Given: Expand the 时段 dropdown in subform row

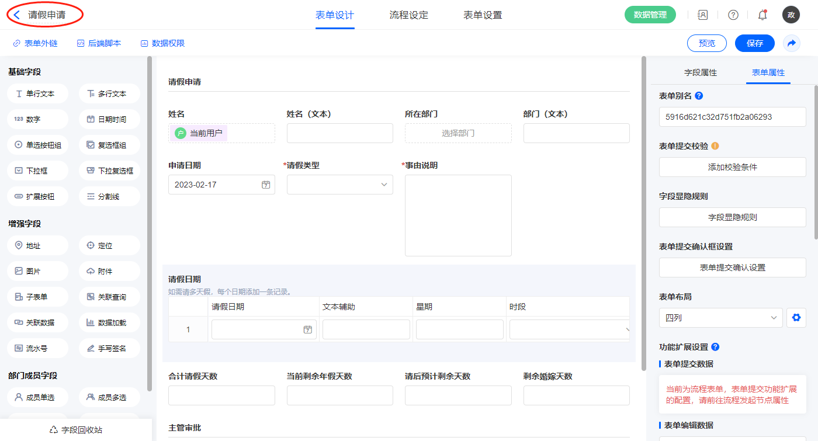Looking at the screenshot, I should [569, 329].
